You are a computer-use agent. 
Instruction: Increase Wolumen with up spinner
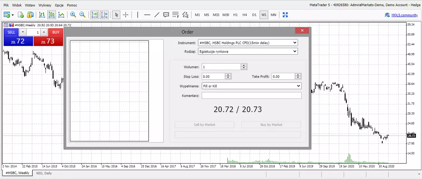244,65
